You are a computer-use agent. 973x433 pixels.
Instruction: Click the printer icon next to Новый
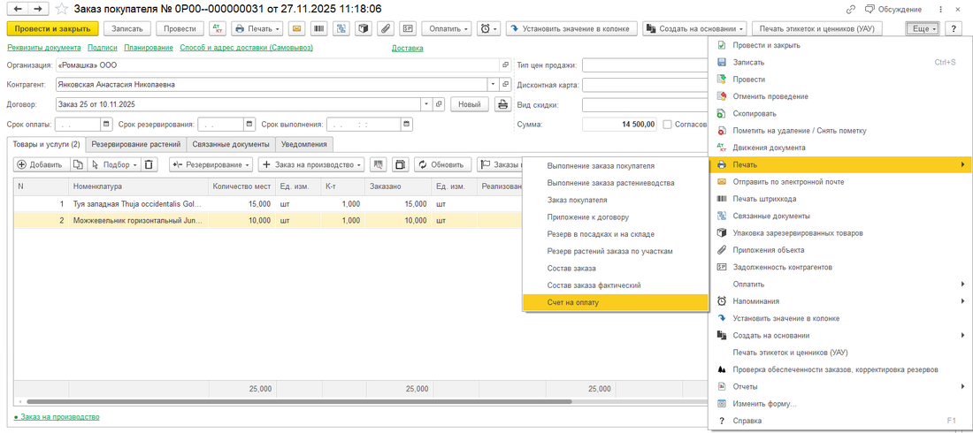point(503,104)
